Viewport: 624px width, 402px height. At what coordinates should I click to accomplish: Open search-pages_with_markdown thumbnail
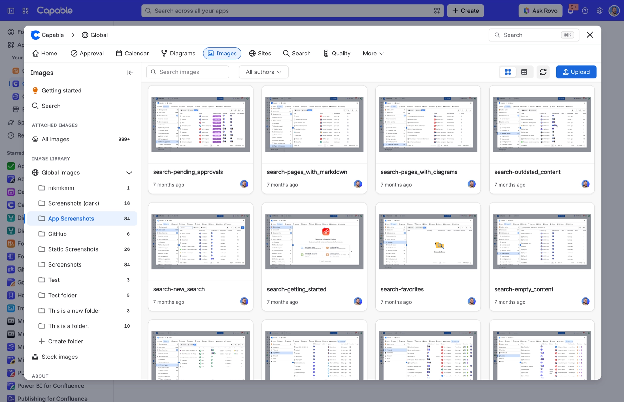point(314,125)
